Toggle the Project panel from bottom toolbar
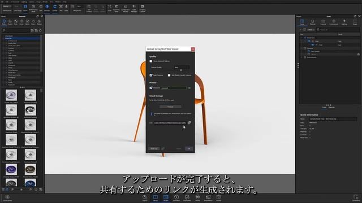The image size is (362, 203). coord(166,198)
